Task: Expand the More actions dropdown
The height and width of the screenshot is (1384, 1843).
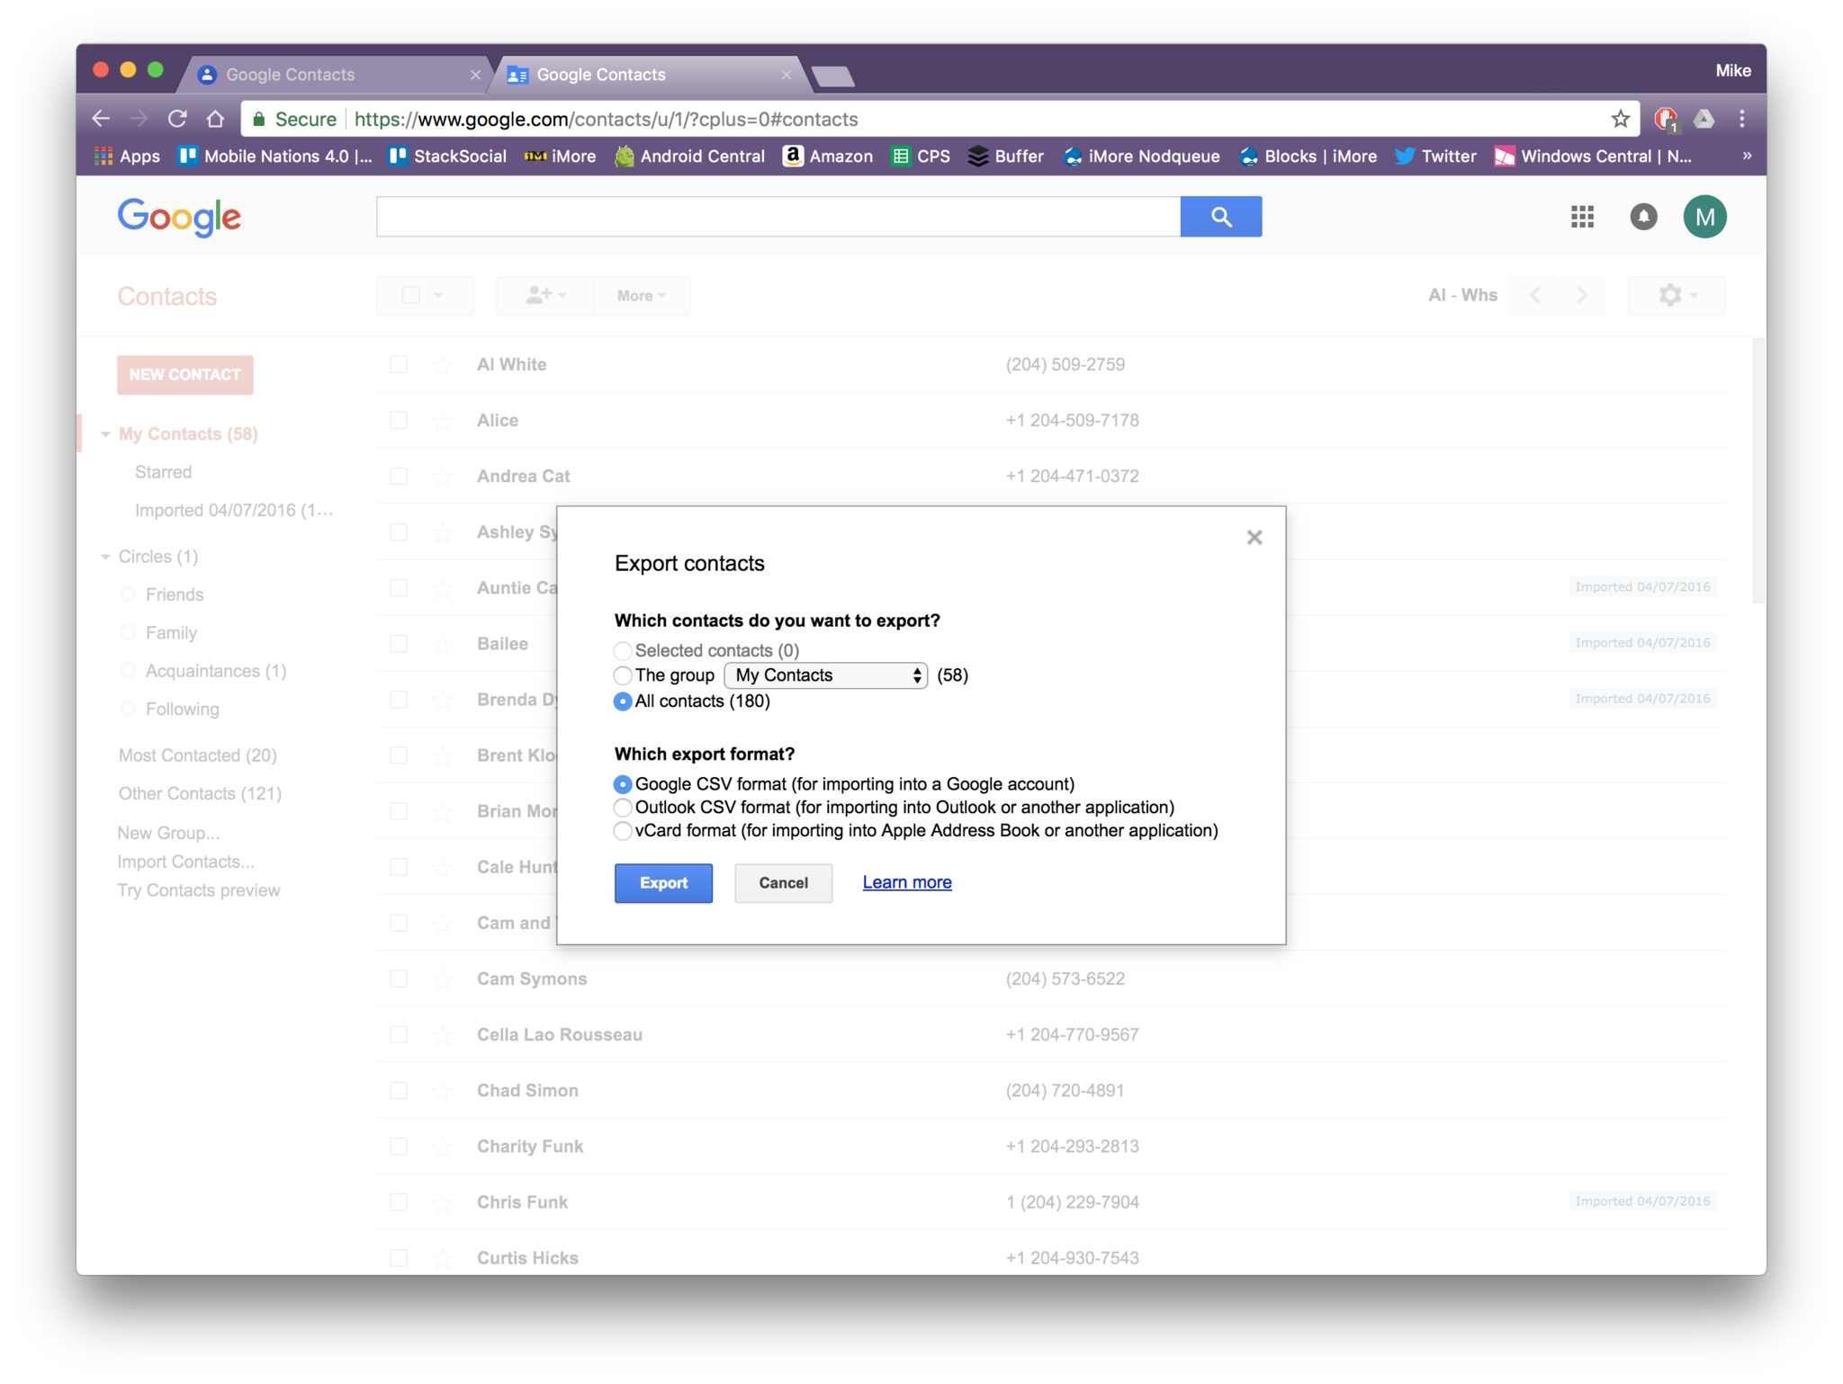Action: click(x=642, y=296)
